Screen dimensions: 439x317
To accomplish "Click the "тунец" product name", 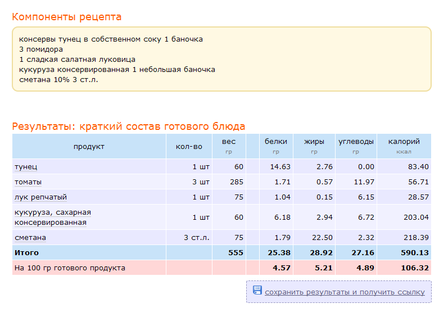I will [26, 167].
